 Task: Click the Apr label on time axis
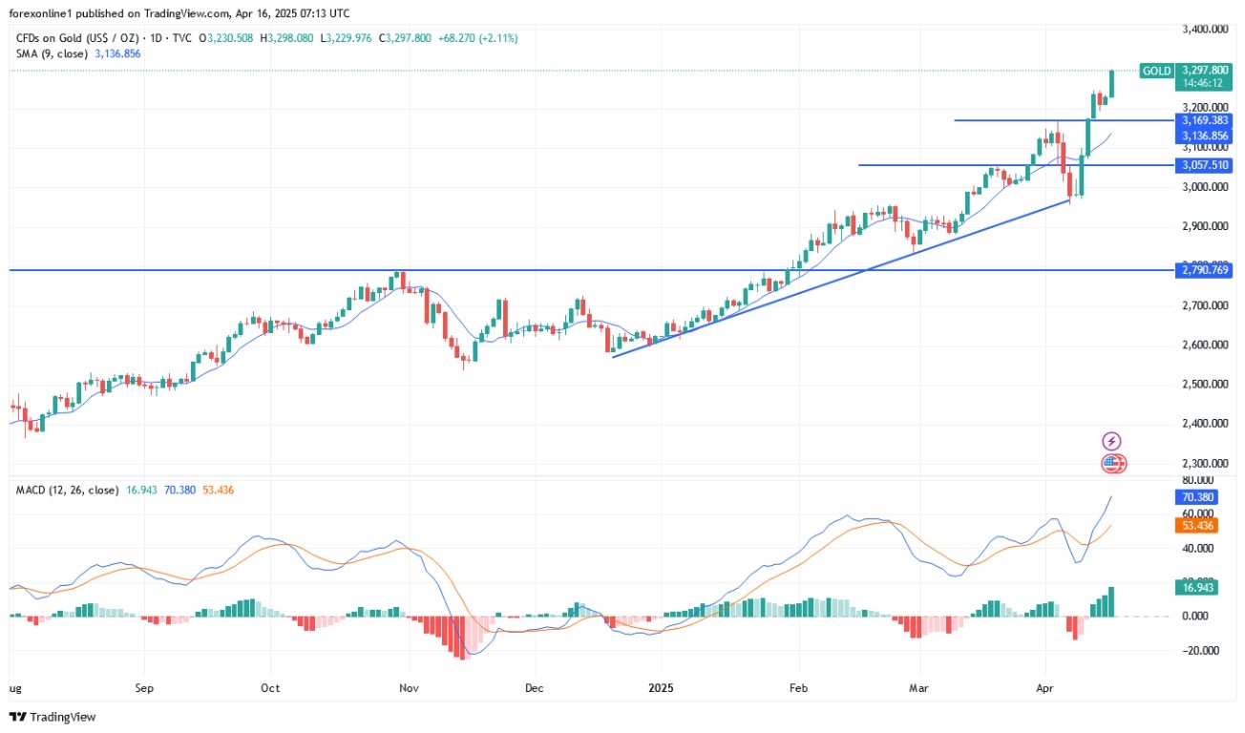1045,686
